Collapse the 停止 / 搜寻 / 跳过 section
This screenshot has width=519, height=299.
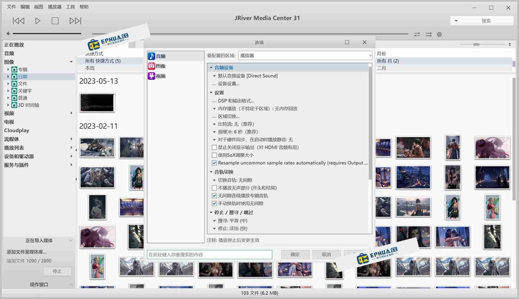pos(211,213)
